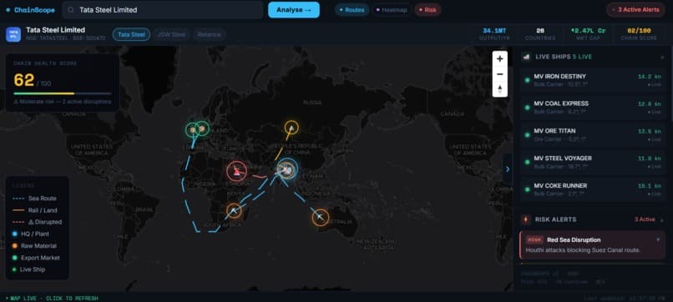Reset map bearing with compass icon
The image size is (673, 302).
pyautogui.click(x=499, y=89)
